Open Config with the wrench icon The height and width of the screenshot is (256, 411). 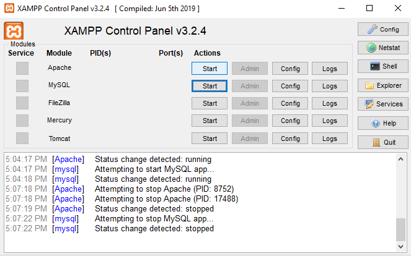coord(382,29)
